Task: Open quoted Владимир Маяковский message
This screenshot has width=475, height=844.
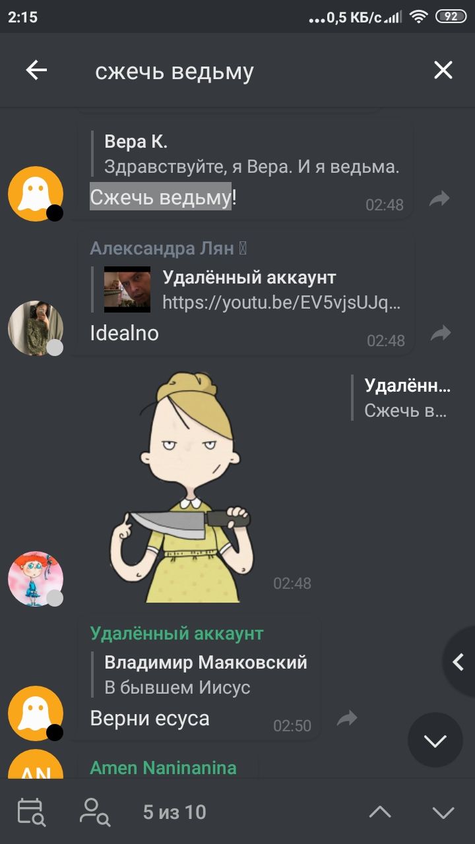Action: click(205, 675)
